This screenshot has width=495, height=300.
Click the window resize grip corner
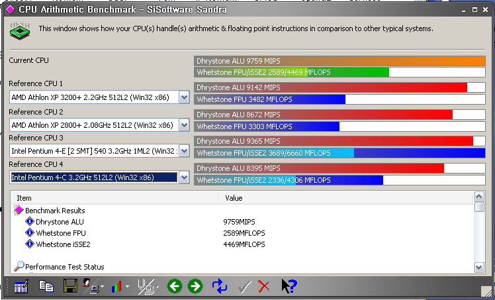tap(486, 291)
